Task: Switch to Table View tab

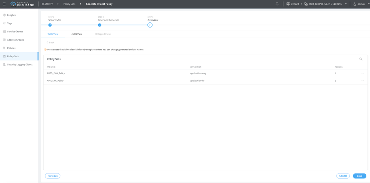Action: 53,34
